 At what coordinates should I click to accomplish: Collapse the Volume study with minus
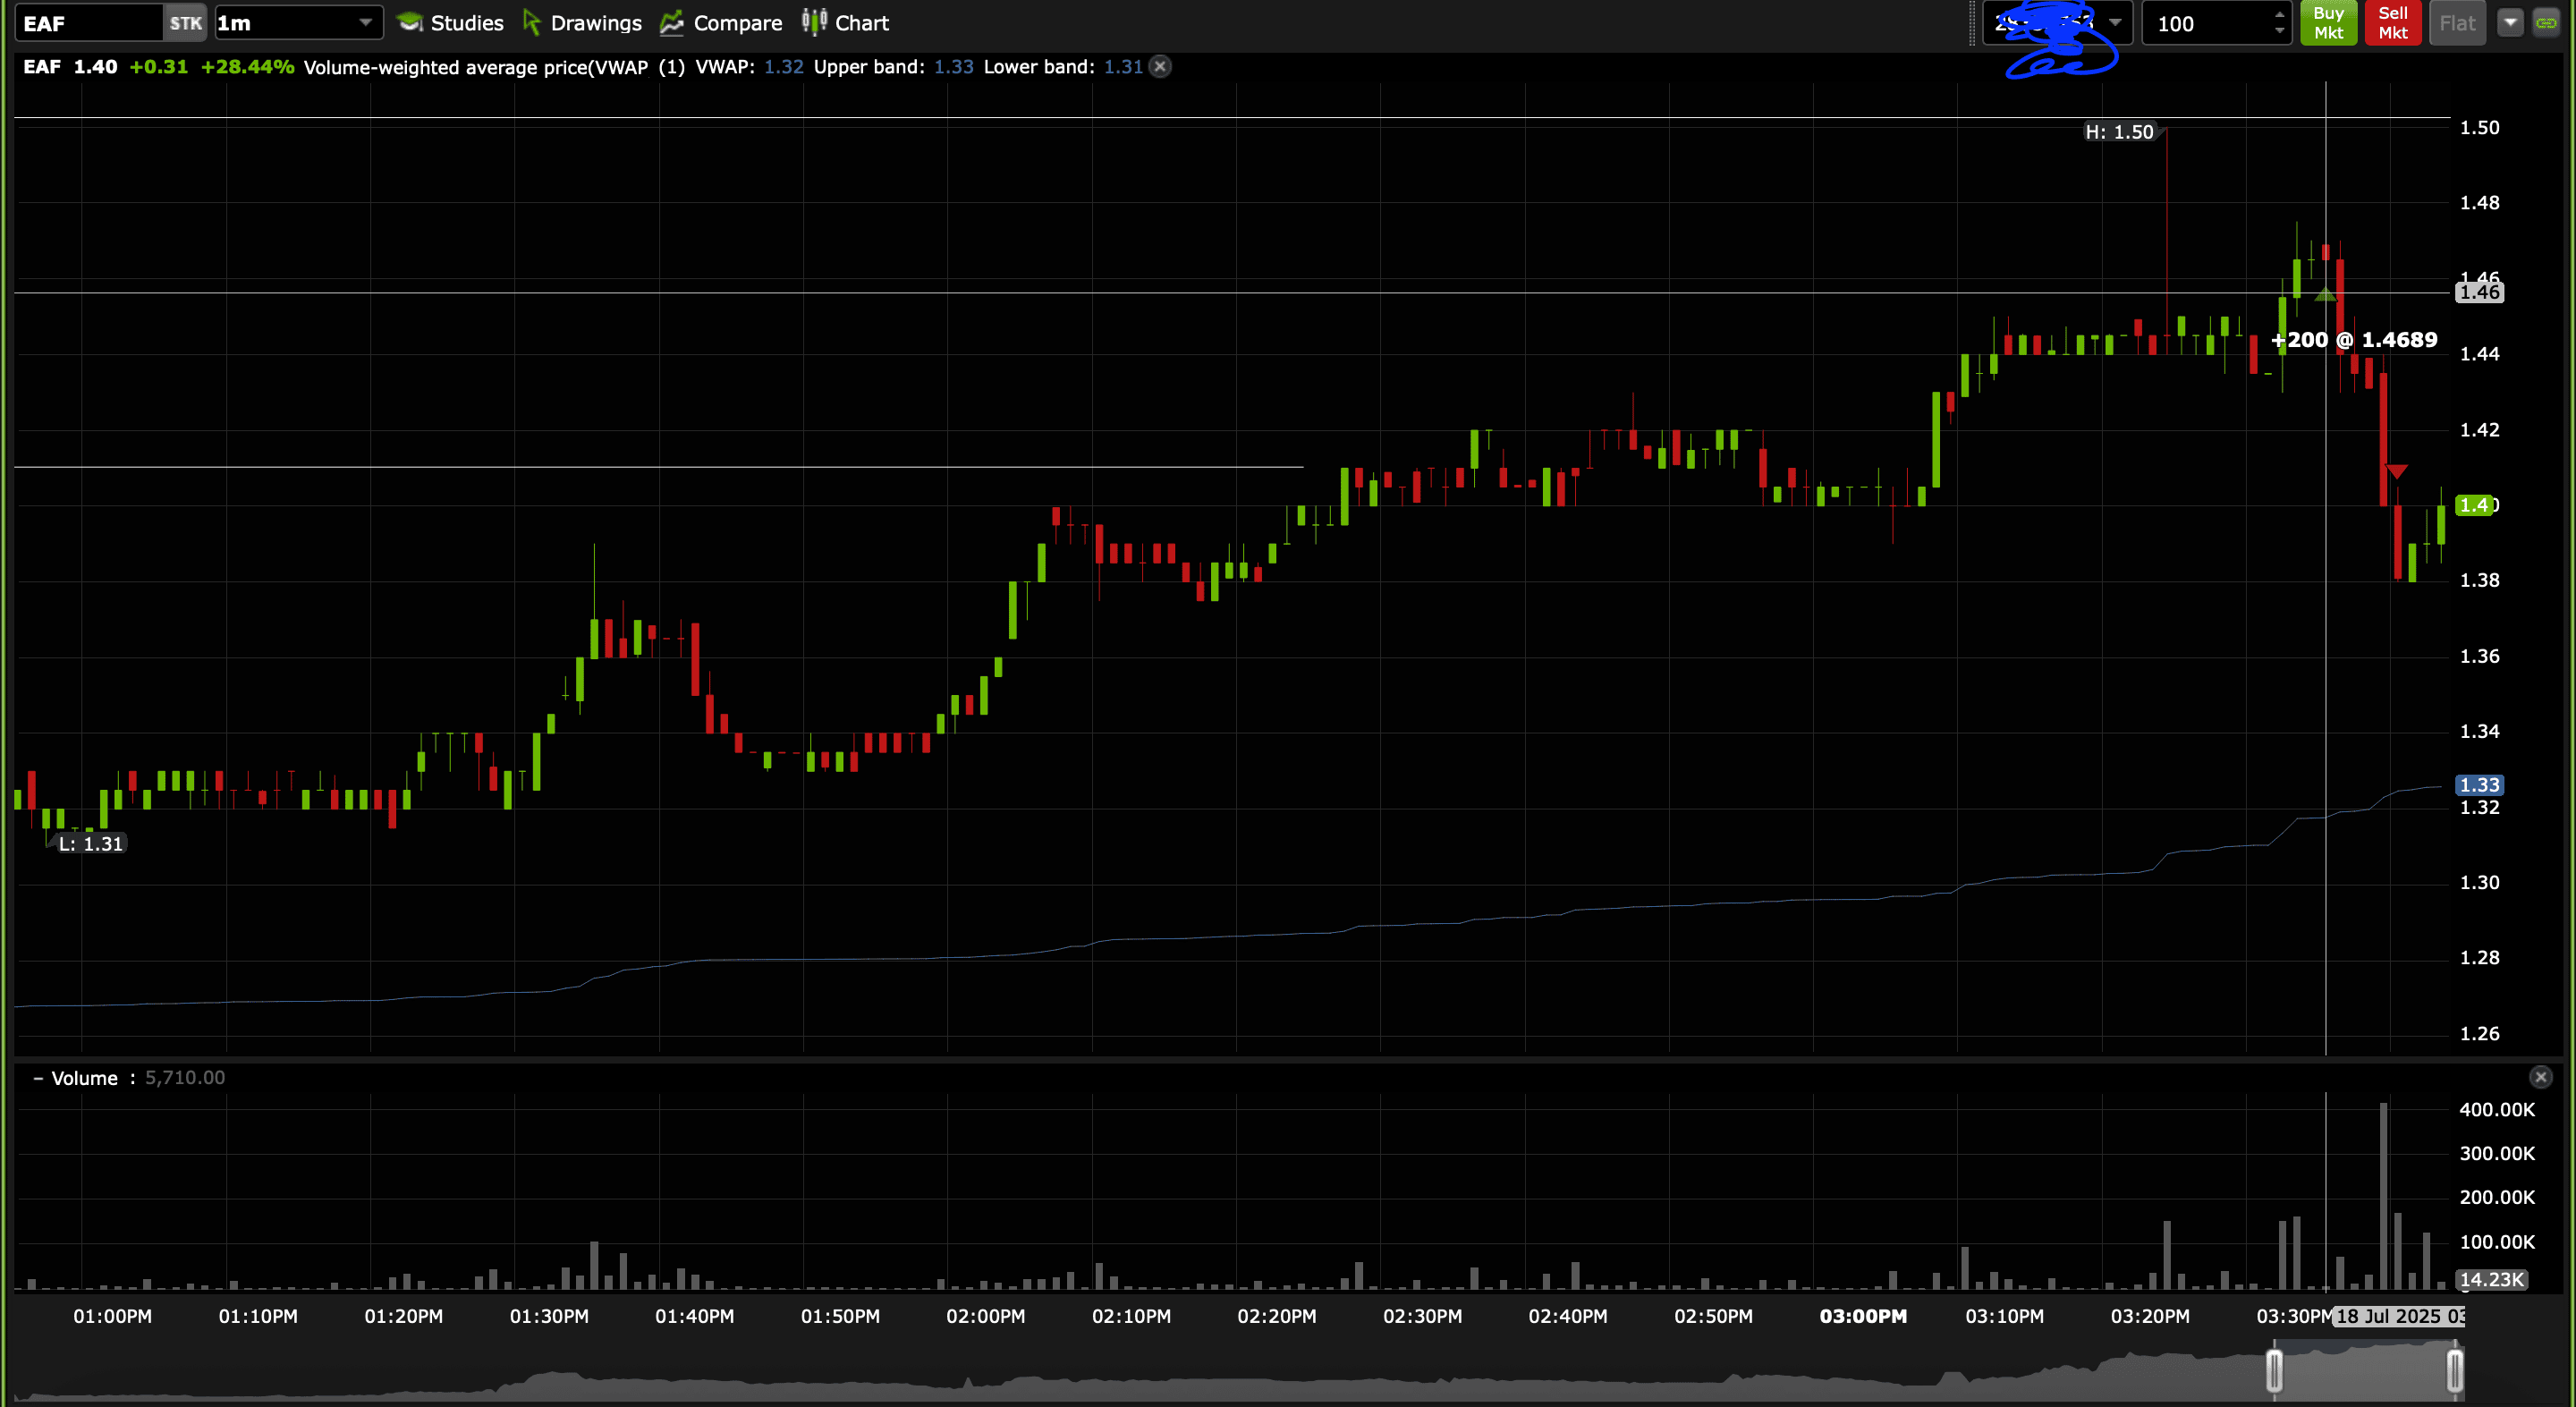click(38, 1078)
